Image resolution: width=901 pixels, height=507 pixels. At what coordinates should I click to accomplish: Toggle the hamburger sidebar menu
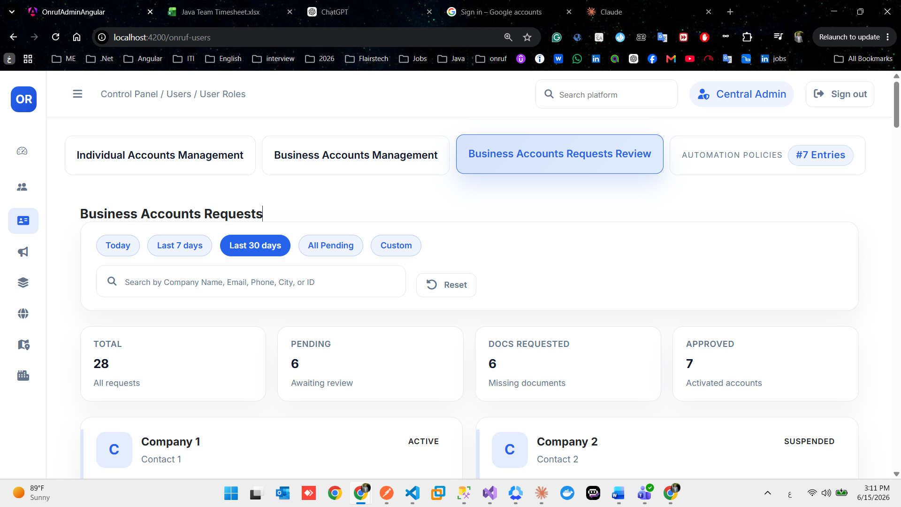pyautogui.click(x=77, y=94)
